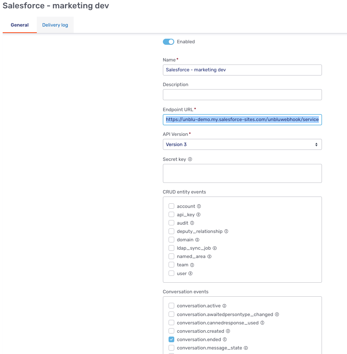Viewport: 347px width, 354px height.
Task: Select the General tab
Action: pos(19,25)
